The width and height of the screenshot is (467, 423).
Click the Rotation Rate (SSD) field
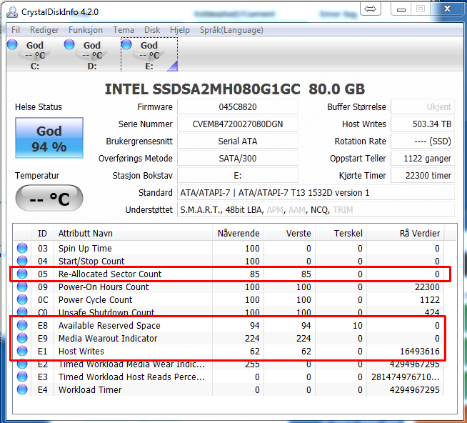click(423, 141)
